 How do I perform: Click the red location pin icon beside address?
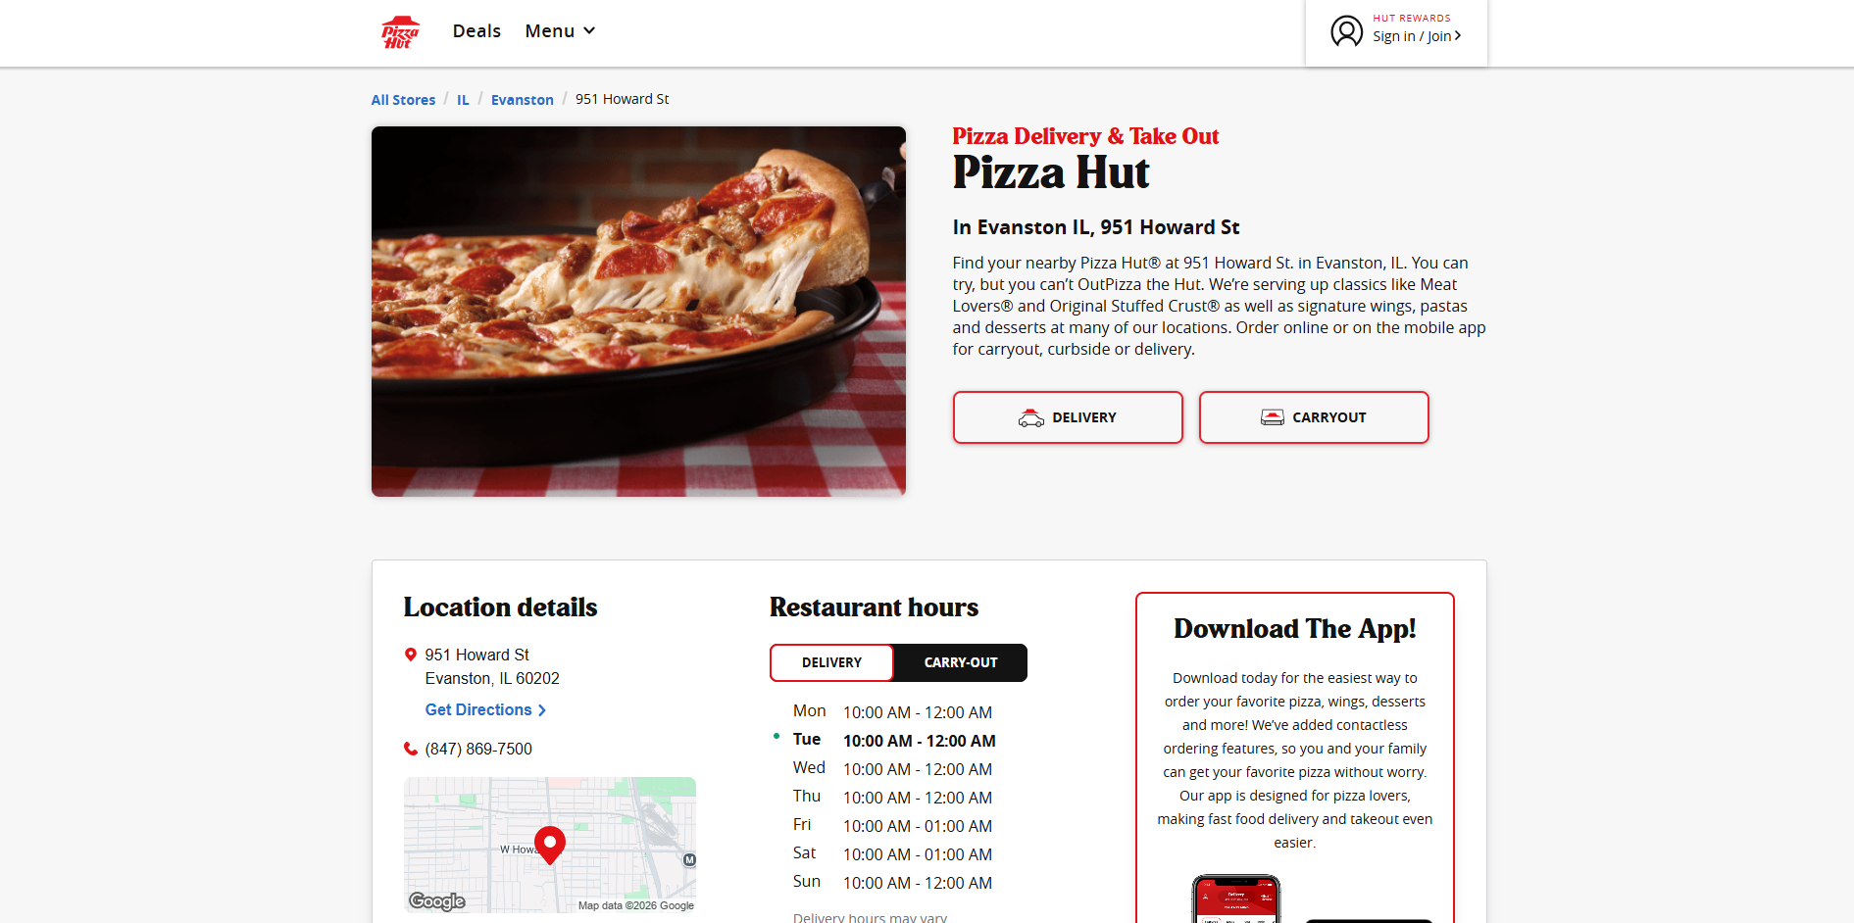coord(411,655)
